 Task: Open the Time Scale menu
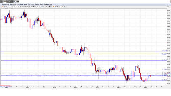(x=20, y=4)
